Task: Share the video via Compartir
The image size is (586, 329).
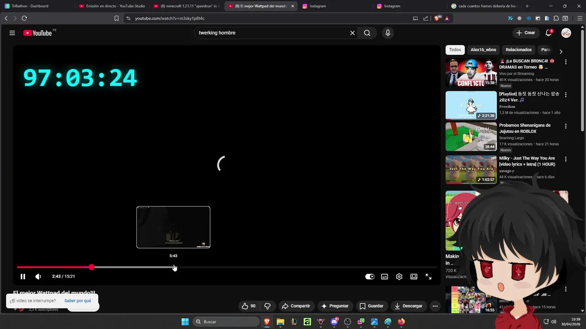Action: pyautogui.click(x=296, y=306)
